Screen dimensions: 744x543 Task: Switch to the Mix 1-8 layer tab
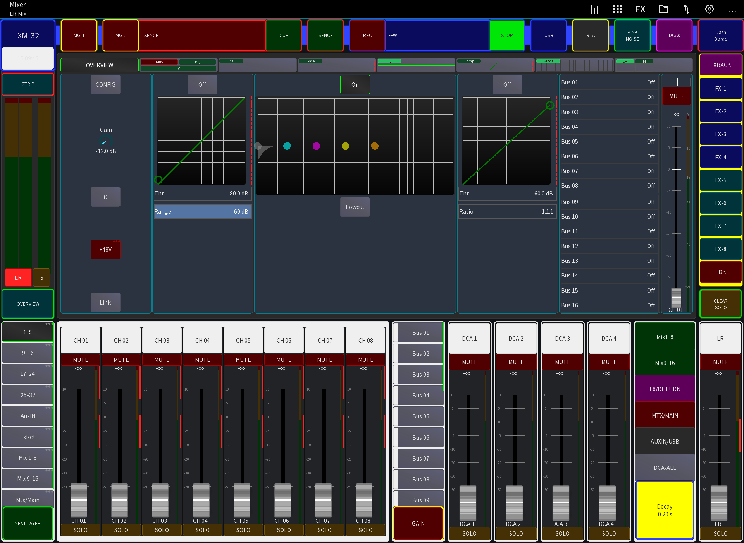click(28, 457)
